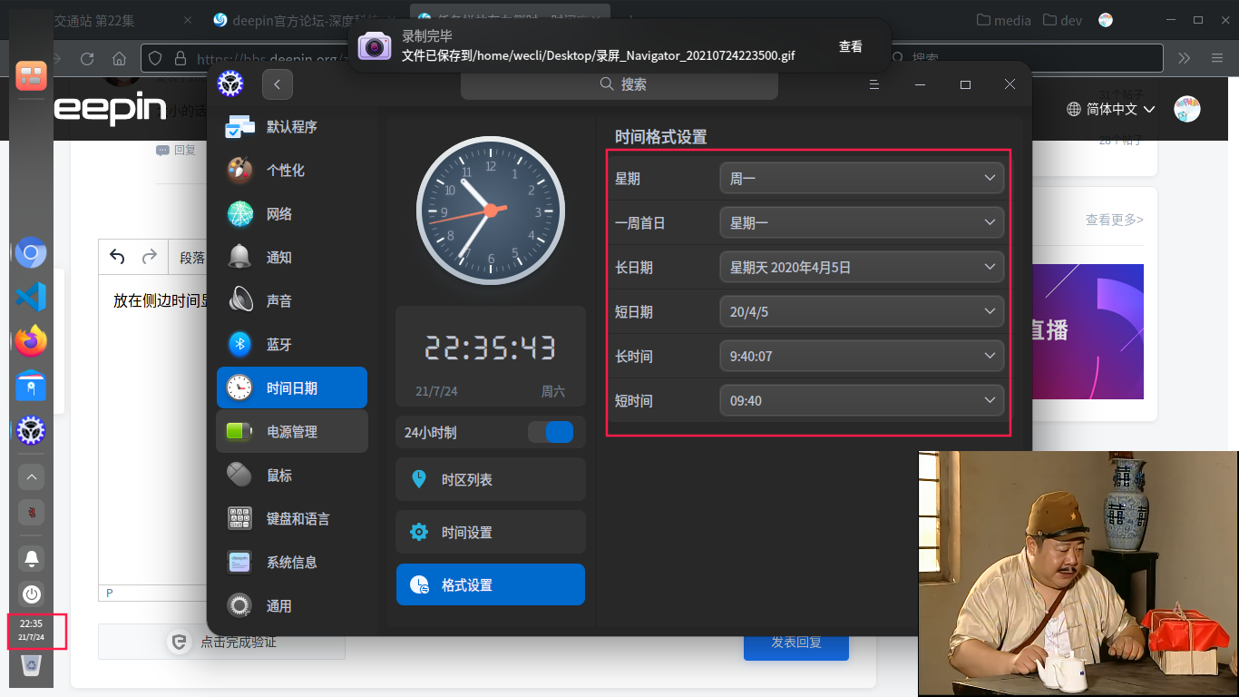Open 默认程序 settings
The width and height of the screenshot is (1239, 697).
(292, 127)
